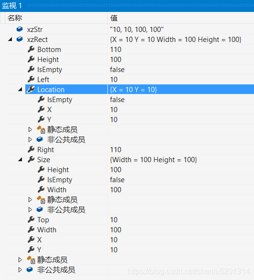Click the false value under Size's IsEmpty
The image size is (254, 280).
point(117,180)
